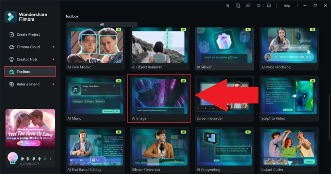Click the AI Image label text
This screenshot has width=331, height=174.
[x=139, y=118]
